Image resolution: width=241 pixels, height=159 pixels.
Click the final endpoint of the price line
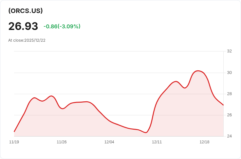pyautogui.click(x=223, y=105)
